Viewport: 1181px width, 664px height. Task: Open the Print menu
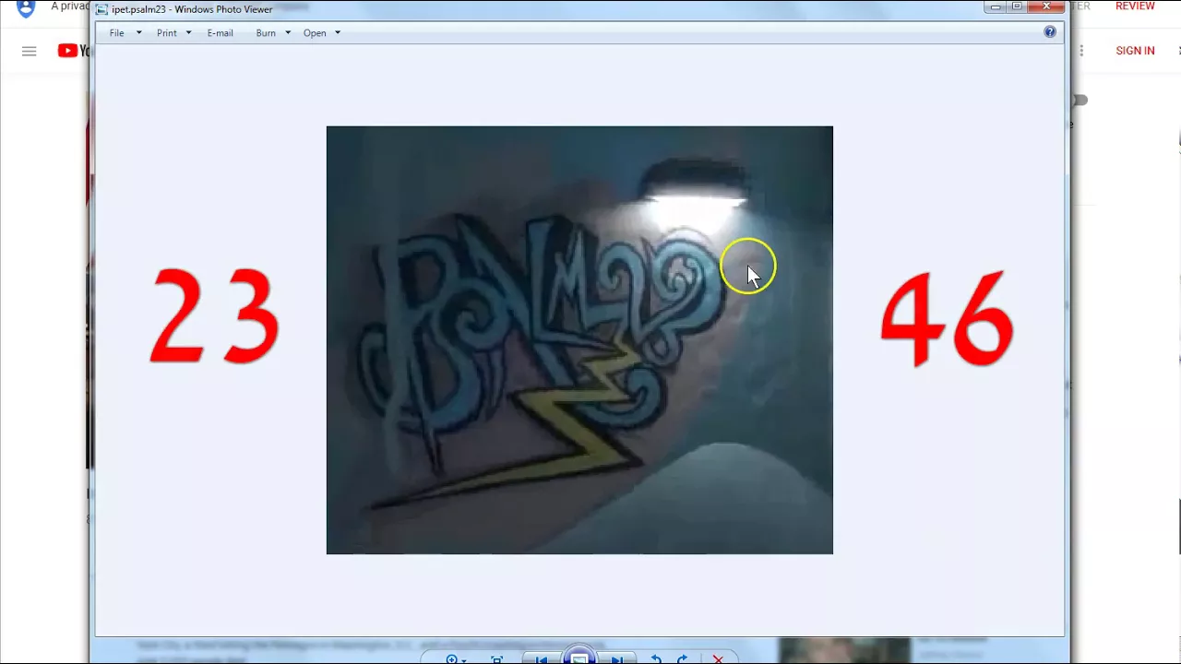click(166, 33)
